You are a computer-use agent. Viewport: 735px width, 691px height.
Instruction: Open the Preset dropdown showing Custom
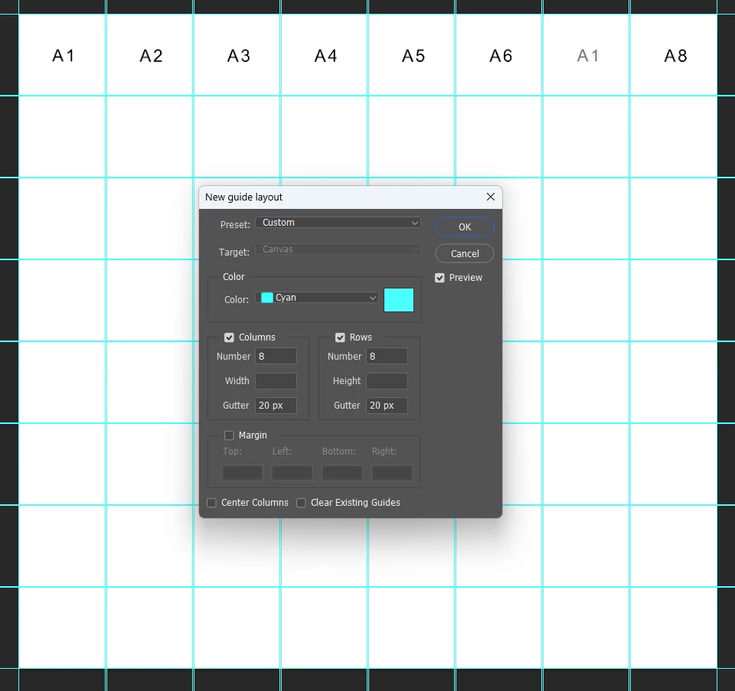(x=338, y=223)
